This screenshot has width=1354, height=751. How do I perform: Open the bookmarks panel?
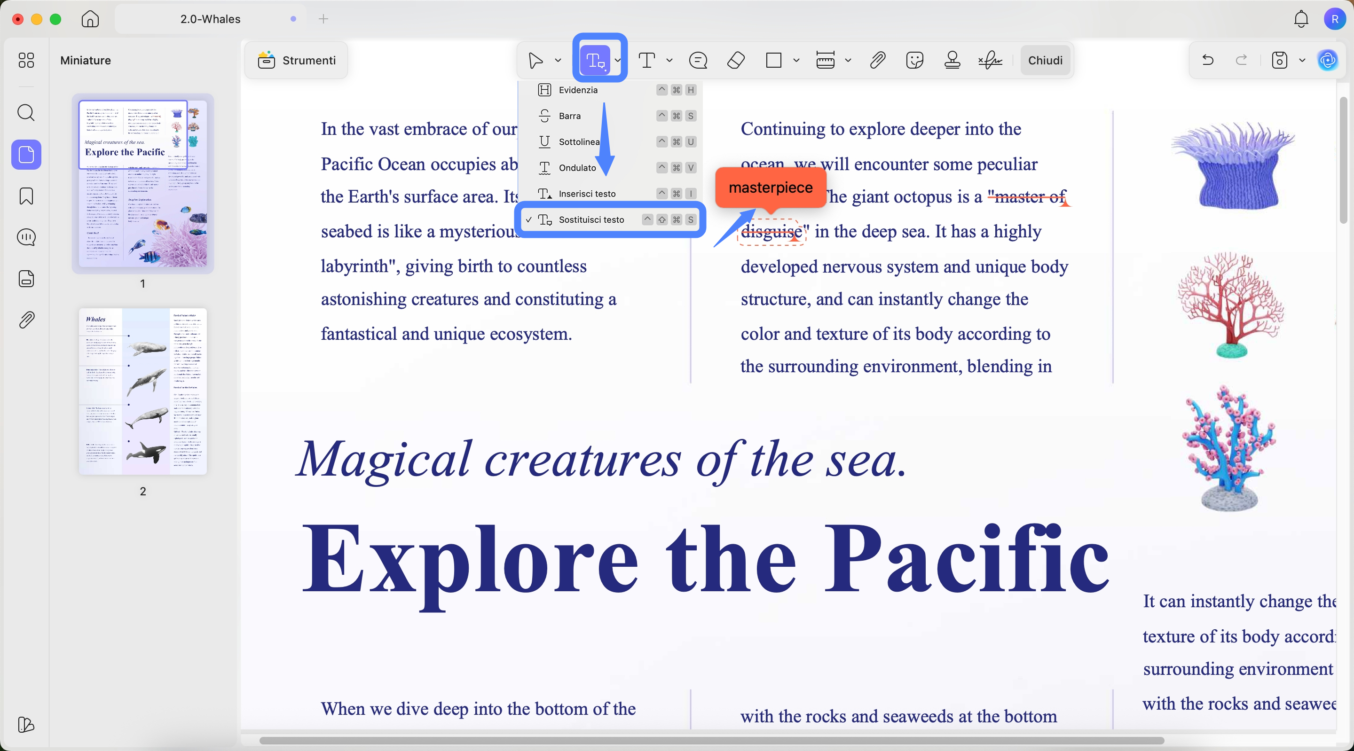[26, 196]
